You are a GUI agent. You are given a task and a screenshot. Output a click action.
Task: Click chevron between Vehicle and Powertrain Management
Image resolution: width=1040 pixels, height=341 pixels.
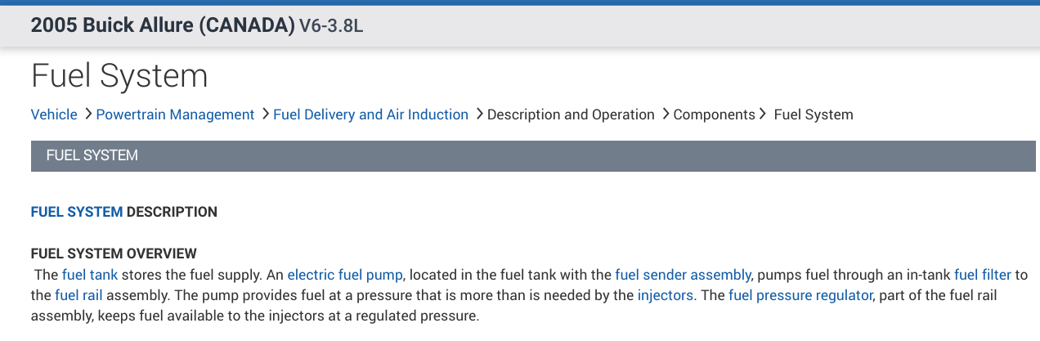pos(87,114)
